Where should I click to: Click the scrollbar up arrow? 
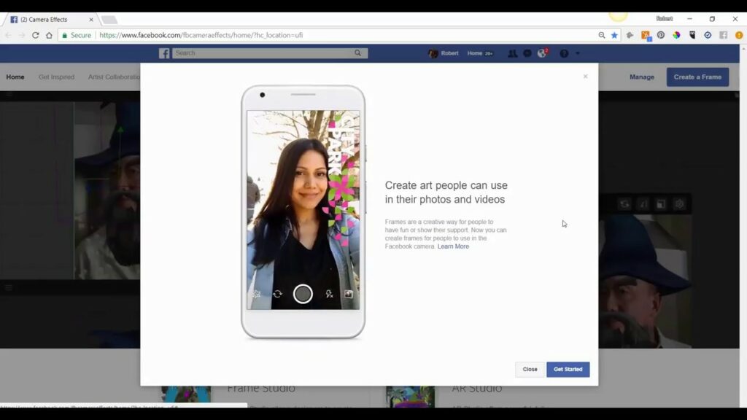click(743, 48)
